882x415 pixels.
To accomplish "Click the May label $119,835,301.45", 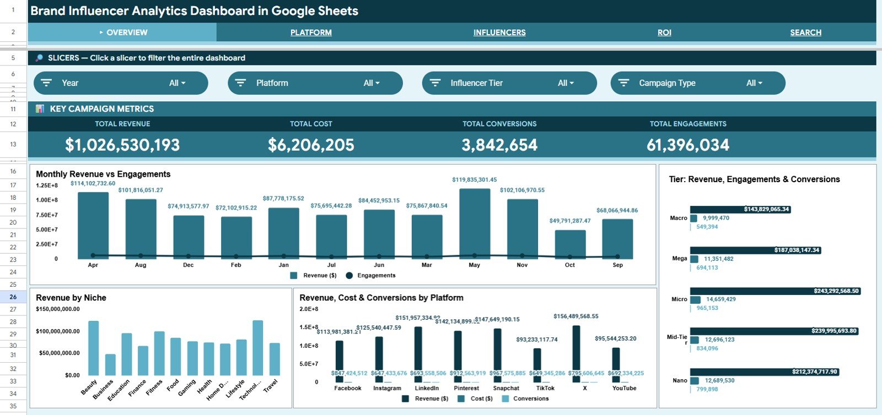I will pyautogui.click(x=475, y=180).
